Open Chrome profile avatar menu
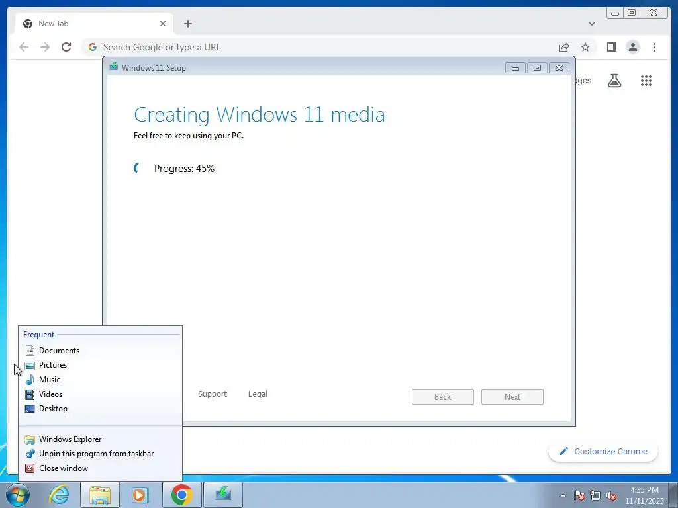This screenshot has width=678, height=508. 633,47
